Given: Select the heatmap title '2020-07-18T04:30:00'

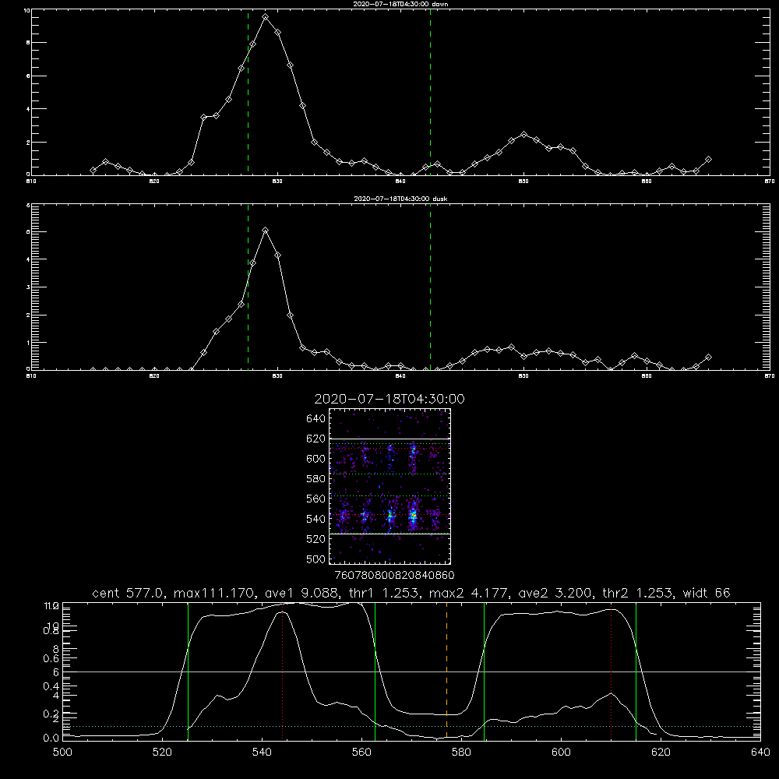Looking at the screenshot, I should pos(389,399).
